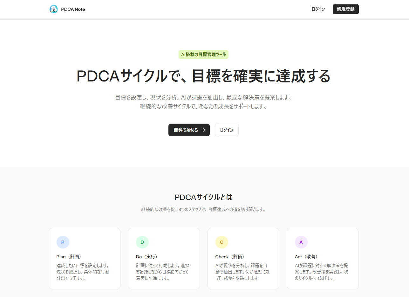
Task: Click the main PDCAサイクルで headline text
Action: [x=203, y=76]
